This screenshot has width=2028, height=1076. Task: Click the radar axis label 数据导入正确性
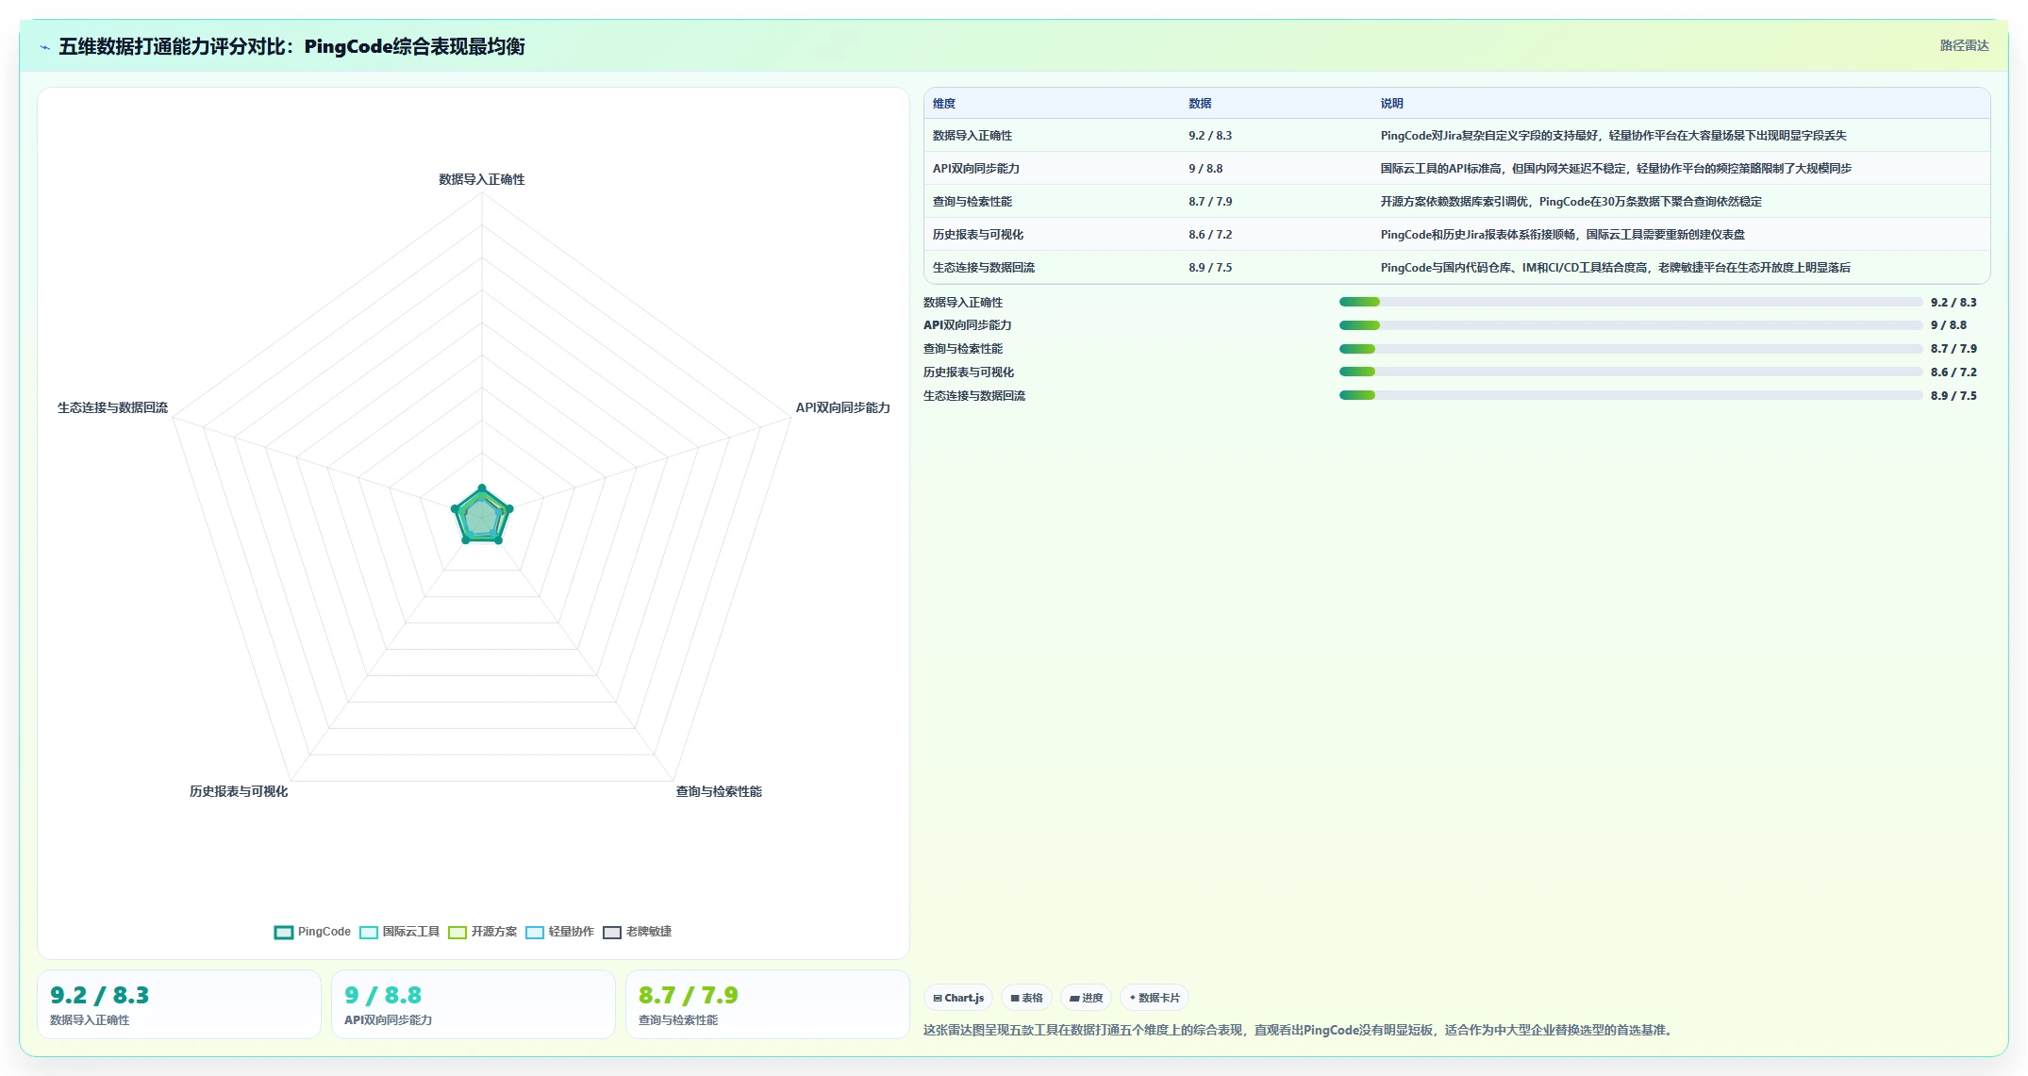coord(482,179)
